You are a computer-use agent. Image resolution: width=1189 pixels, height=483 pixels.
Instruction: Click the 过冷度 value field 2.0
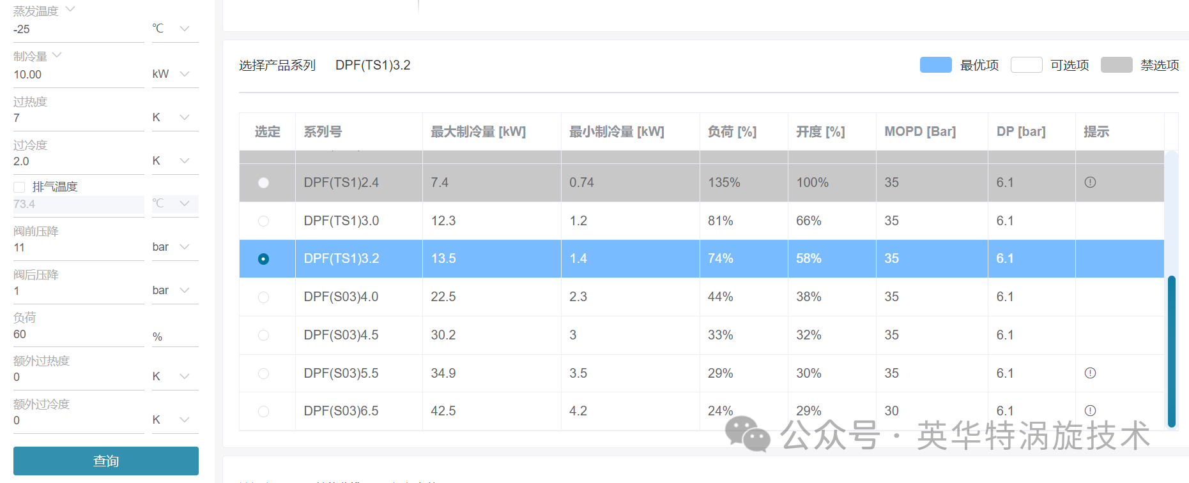tap(79, 161)
